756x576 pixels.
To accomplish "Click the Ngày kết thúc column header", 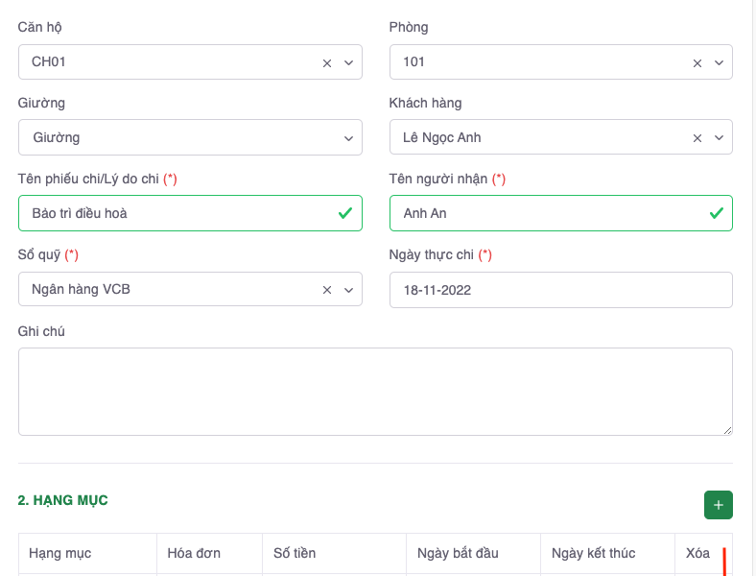I will tap(594, 553).
